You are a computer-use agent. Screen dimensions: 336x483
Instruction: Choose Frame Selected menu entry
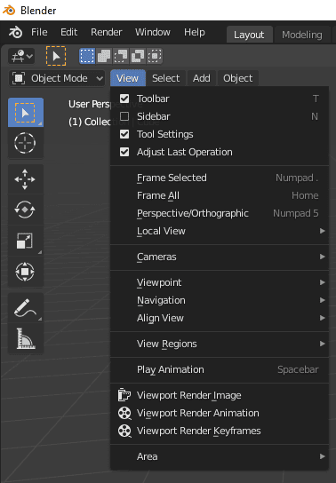(x=220, y=178)
